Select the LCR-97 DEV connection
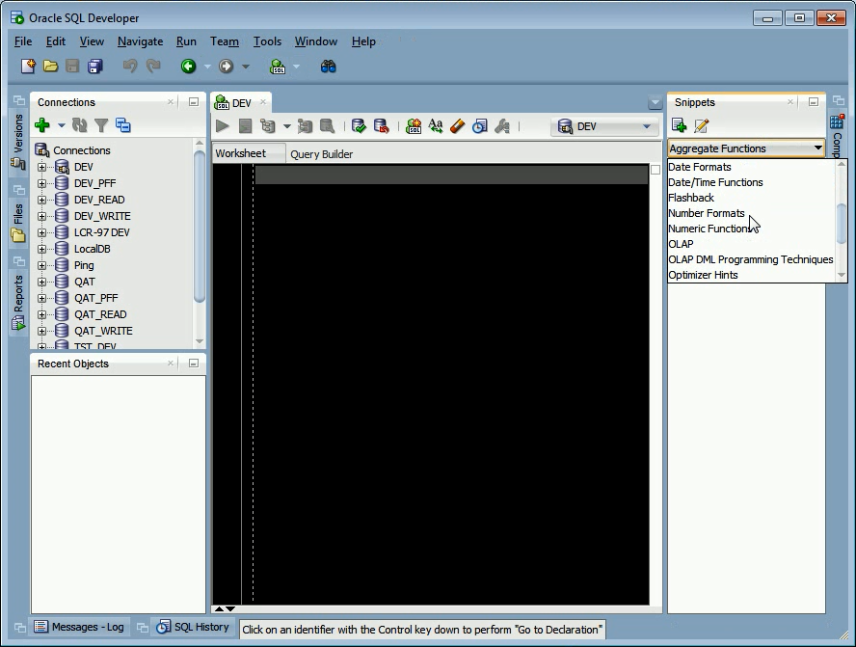Viewport: 856px width, 647px height. 102,232
